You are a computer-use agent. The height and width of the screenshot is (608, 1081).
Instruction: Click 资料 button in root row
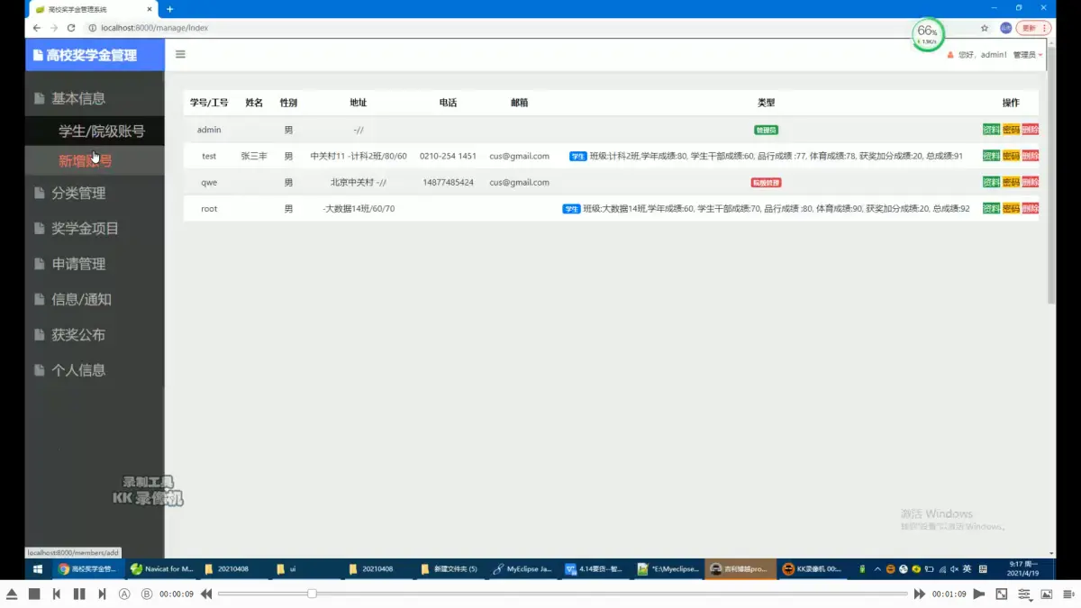pyautogui.click(x=991, y=208)
